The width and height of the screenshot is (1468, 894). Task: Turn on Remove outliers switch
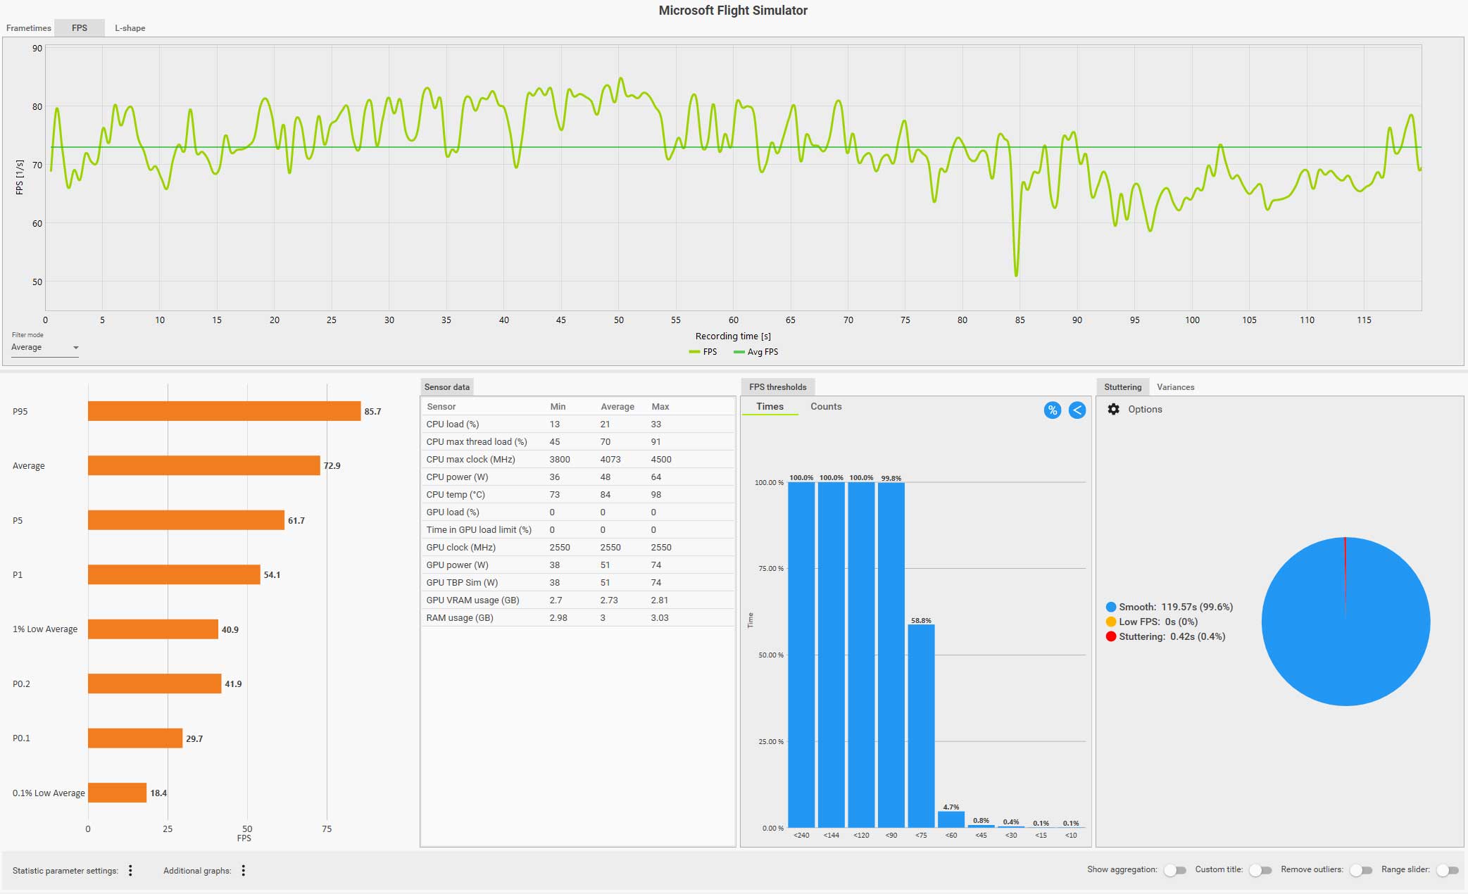click(x=1360, y=870)
